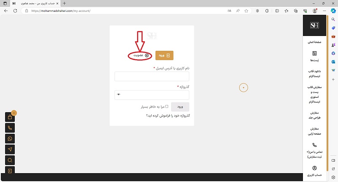Open the magnifier search icon
This screenshot has width=338, height=182.
[x=10, y=160]
